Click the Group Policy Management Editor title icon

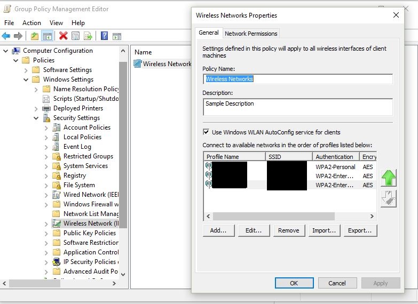pos(7,9)
